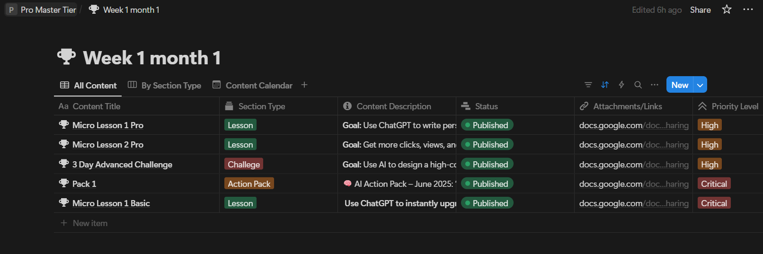Add a new view with the plus icon
Viewport: 763px width, 254px height.
point(304,85)
